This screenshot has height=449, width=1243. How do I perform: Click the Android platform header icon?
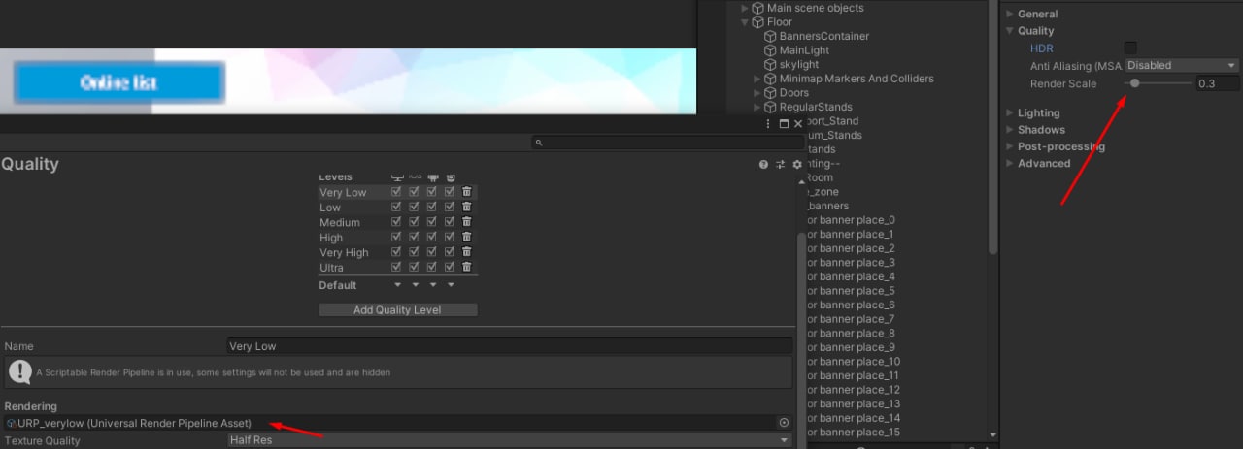pyautogui.click(x=432, y=177)
